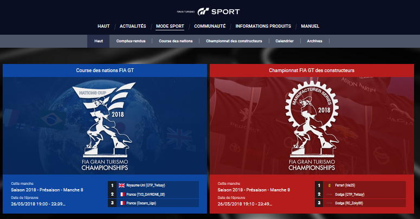Switch to the Calendrier tab
The image size is (420, 219).
pos(285,41)
